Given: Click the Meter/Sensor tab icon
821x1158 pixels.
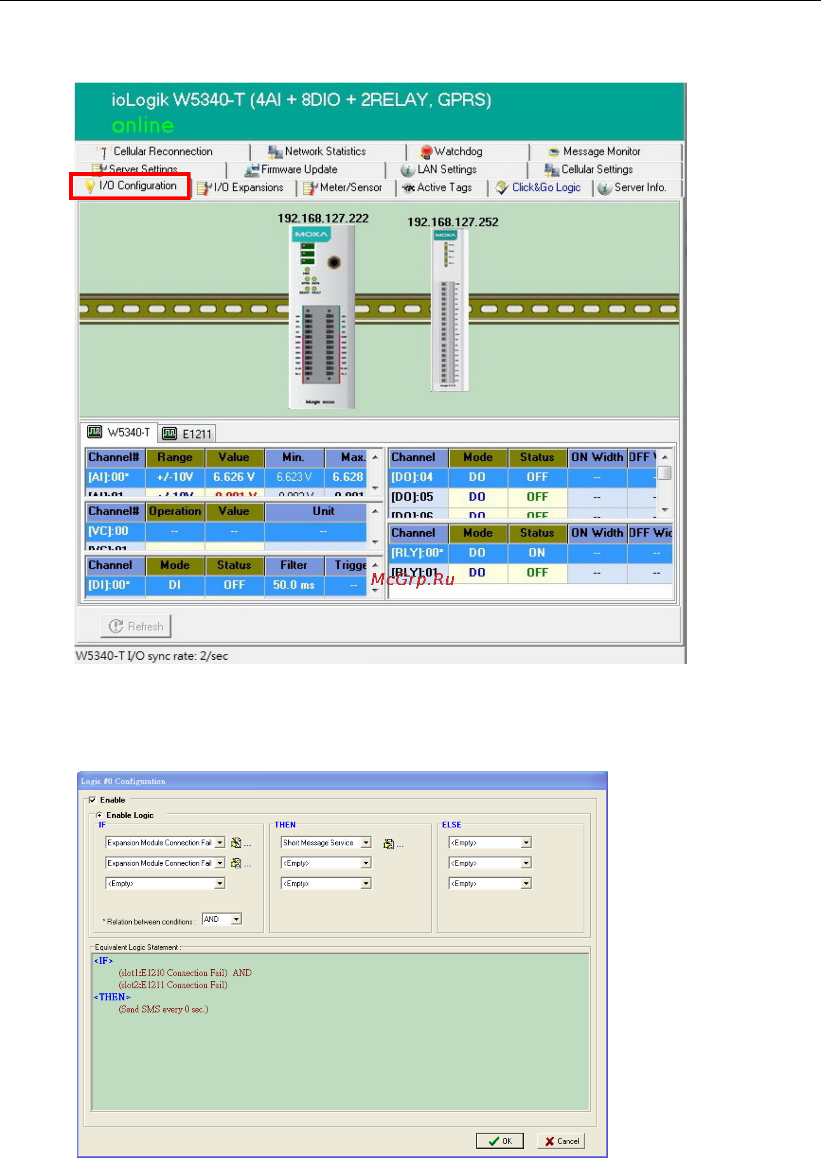Looking at the screenshot, I should point(310,188).
